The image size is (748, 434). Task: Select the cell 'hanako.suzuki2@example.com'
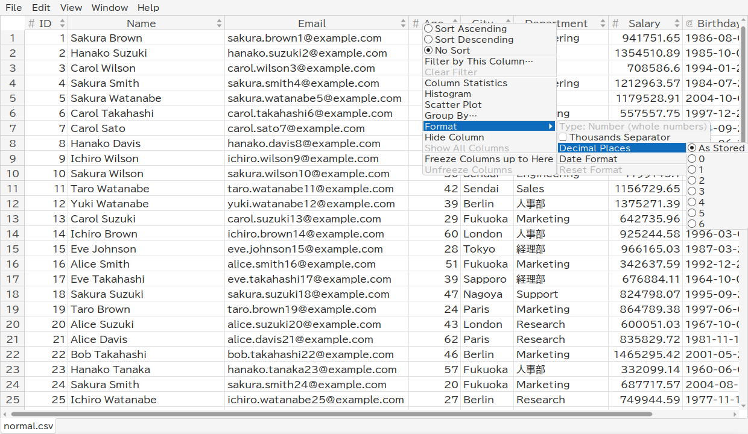(317, 53)
